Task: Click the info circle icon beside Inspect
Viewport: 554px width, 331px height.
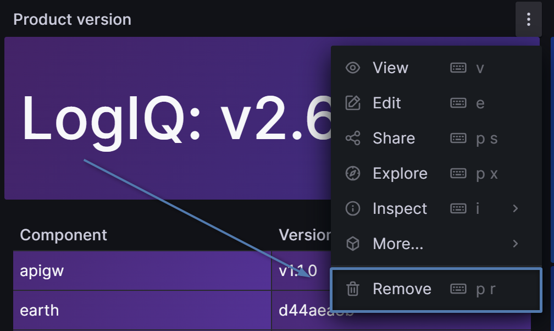Action: coord(353,208)
